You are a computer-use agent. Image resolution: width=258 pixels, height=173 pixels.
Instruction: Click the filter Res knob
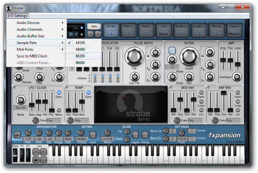(189, 77)
